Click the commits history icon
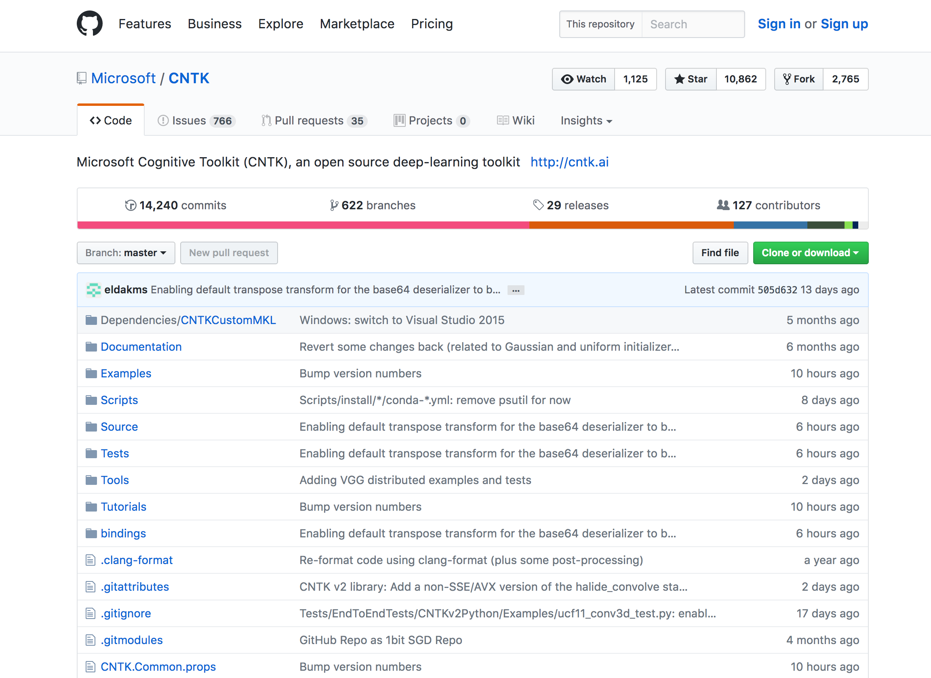The height and width of the screenshot is (678, 931). [x=131, y=205]
